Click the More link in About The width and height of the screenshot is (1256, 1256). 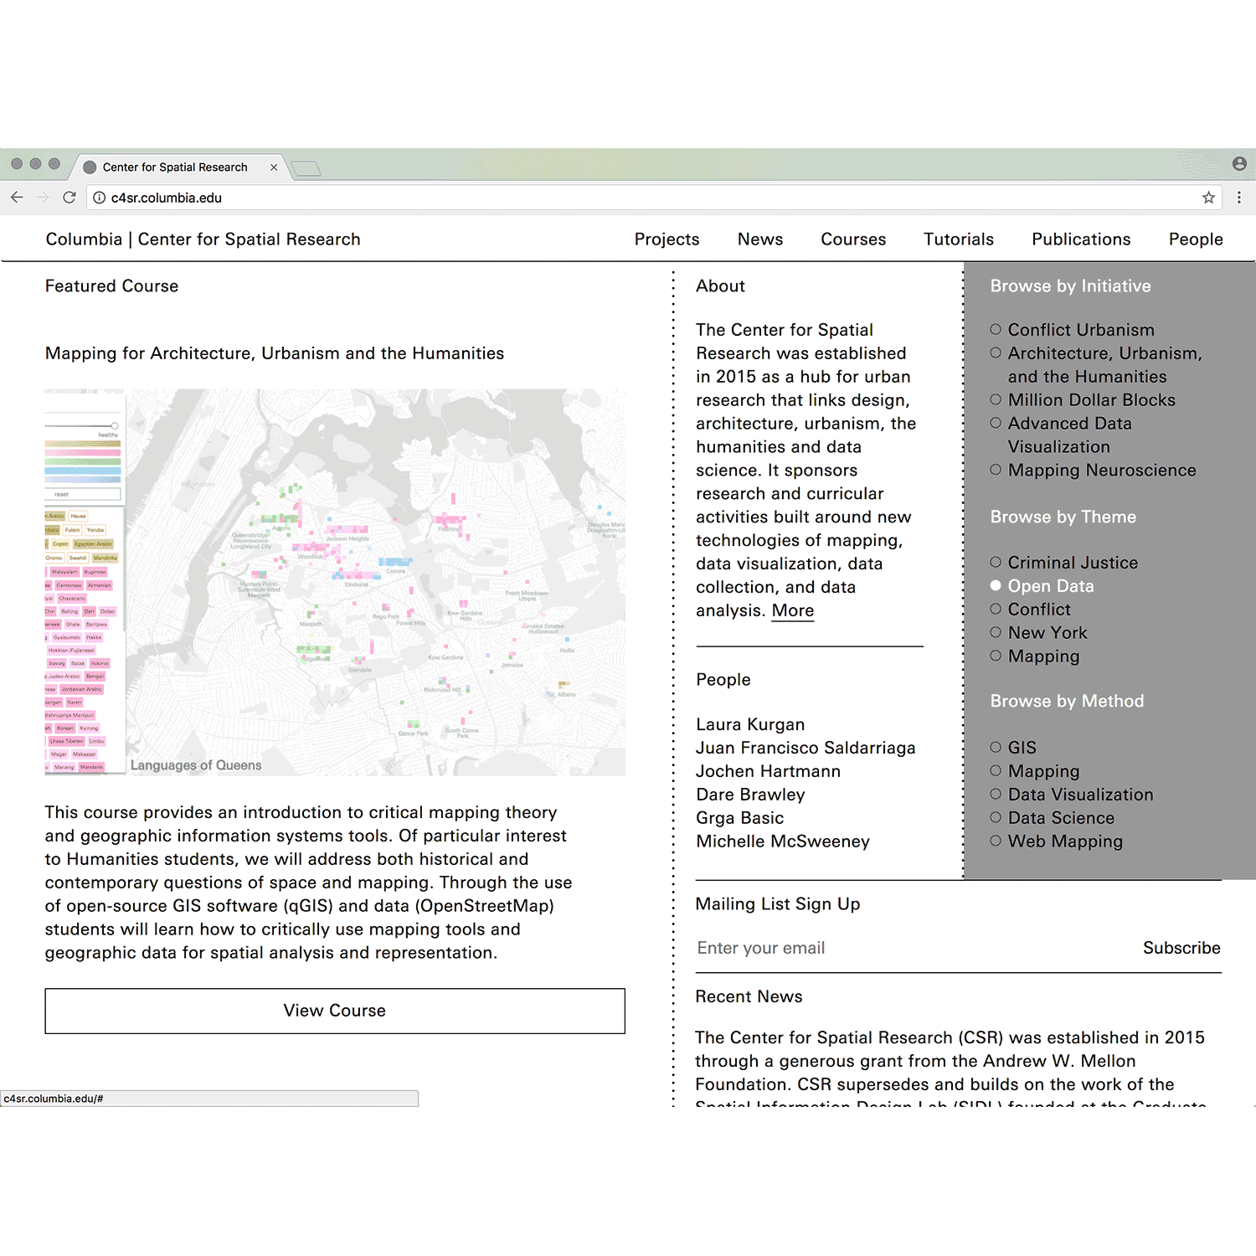(x=792, y=610)
